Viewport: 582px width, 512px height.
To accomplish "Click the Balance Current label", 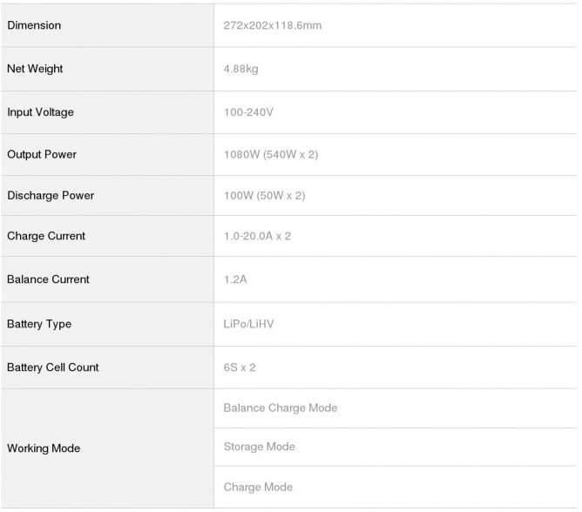I will coord(48,280).
